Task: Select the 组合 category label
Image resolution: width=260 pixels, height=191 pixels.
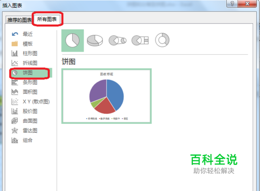Action: (x=28, y=140)
